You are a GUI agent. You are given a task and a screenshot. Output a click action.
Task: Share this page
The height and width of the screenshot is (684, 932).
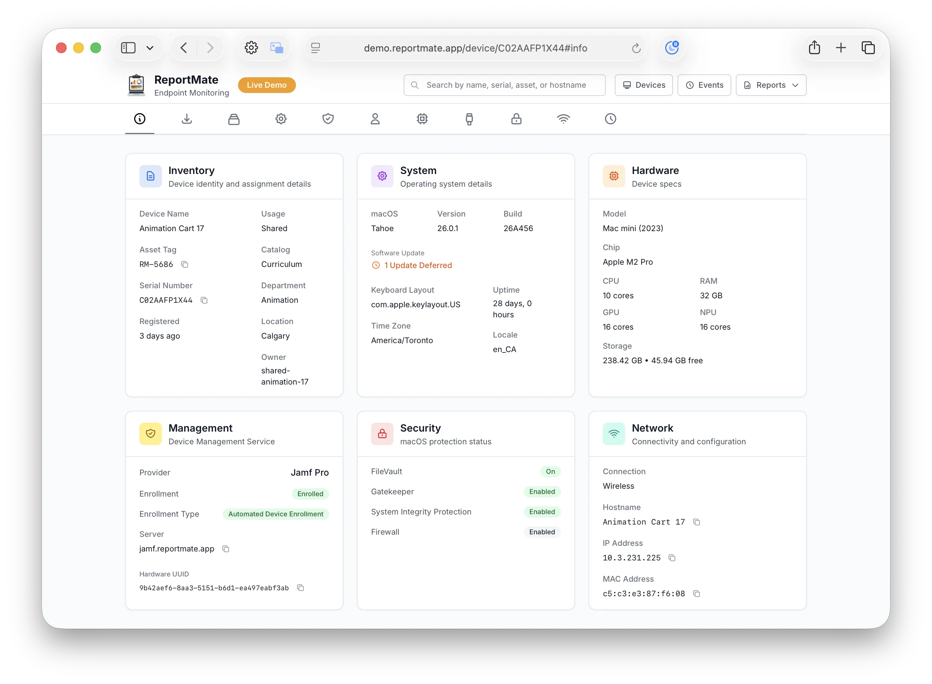[814, 48]
